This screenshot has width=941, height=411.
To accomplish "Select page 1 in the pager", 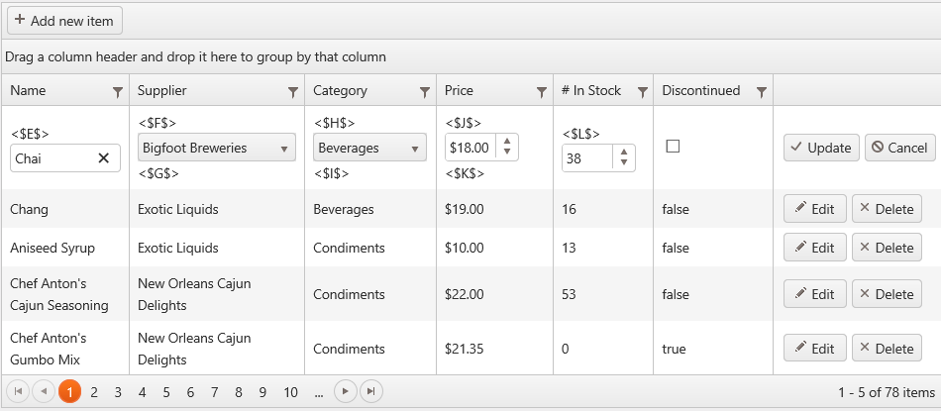I will click(x=69, y=392).
